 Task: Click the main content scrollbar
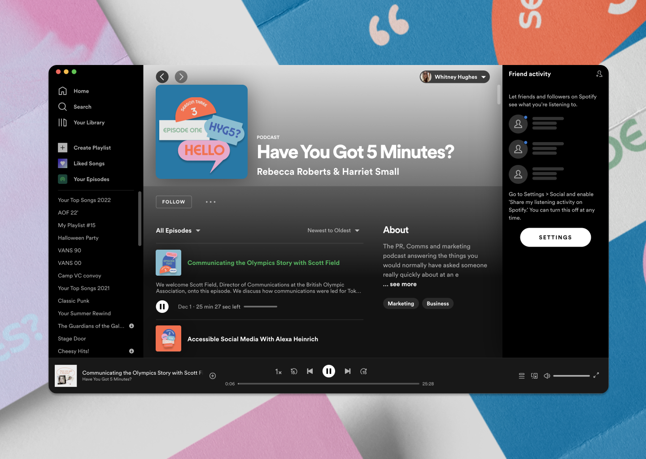pyautogui.click(x=499, y=94)
